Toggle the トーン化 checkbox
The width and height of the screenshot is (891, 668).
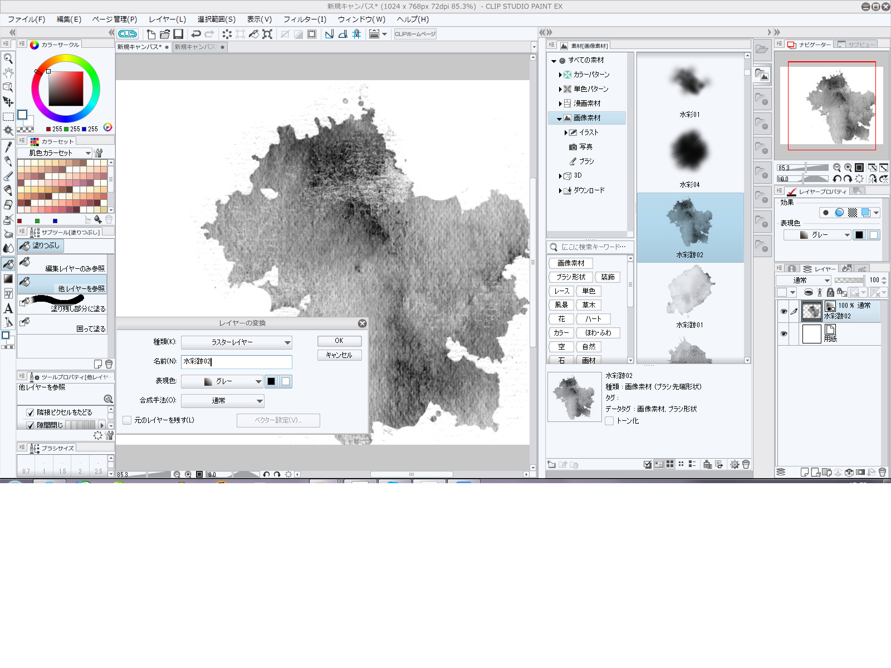coord(609,421)
